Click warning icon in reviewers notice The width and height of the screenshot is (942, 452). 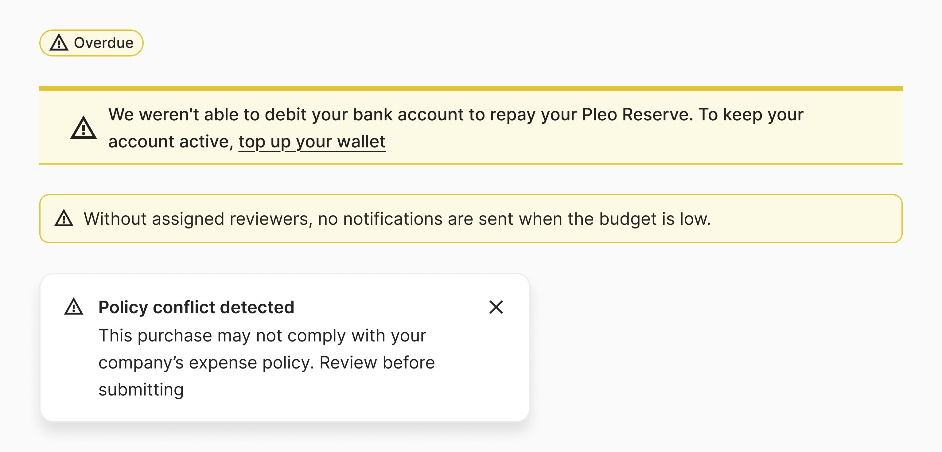tap(64, 218)
